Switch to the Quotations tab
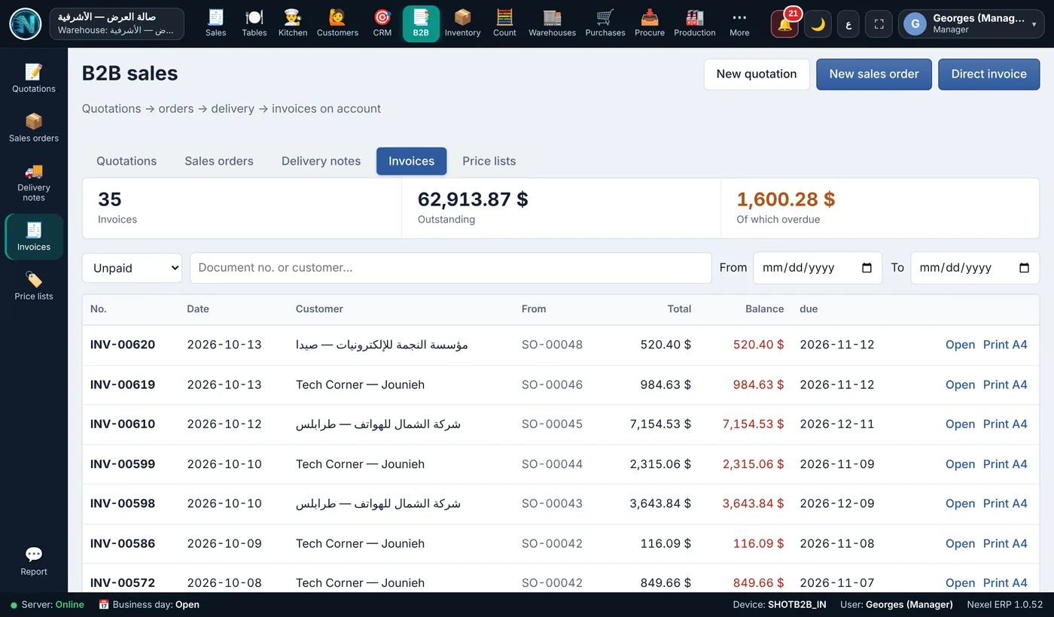The image size is (1054, 617). [126, 161]
